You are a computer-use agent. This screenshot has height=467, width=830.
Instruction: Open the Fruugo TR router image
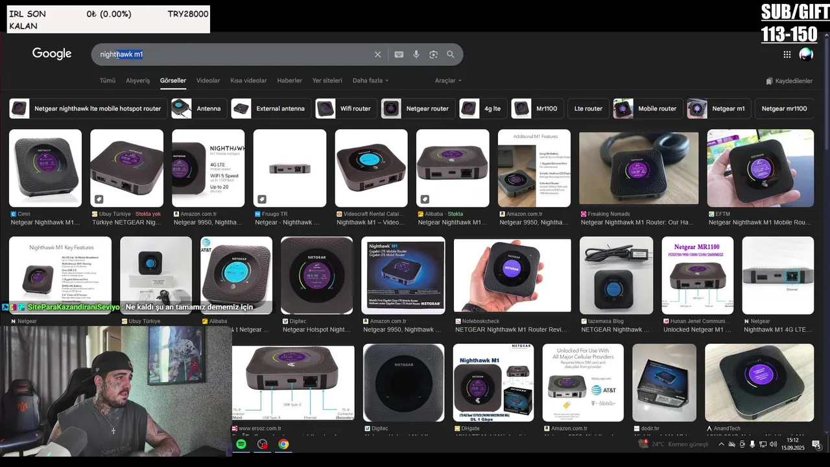[290, 168]
